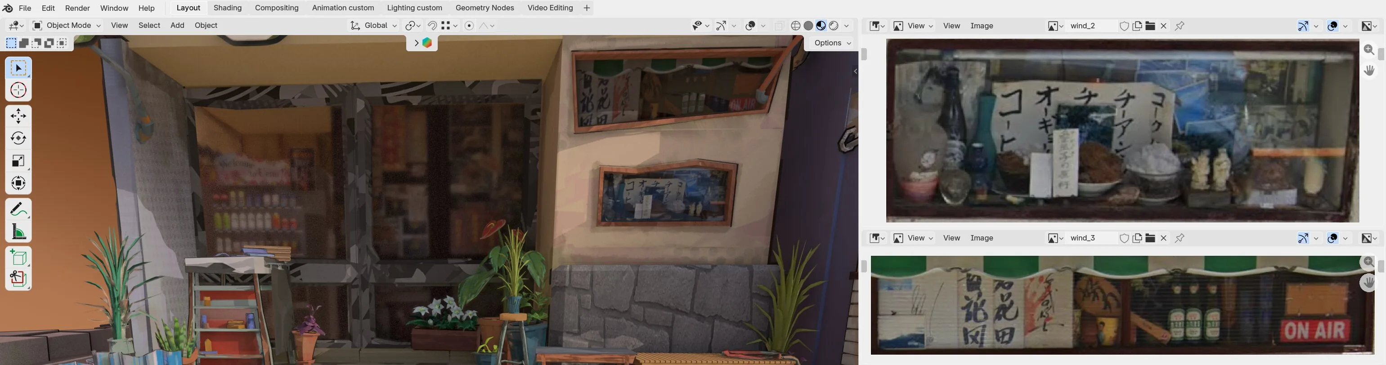Switch to wireframe viewport shading
1386x365 pixels.
796,26
